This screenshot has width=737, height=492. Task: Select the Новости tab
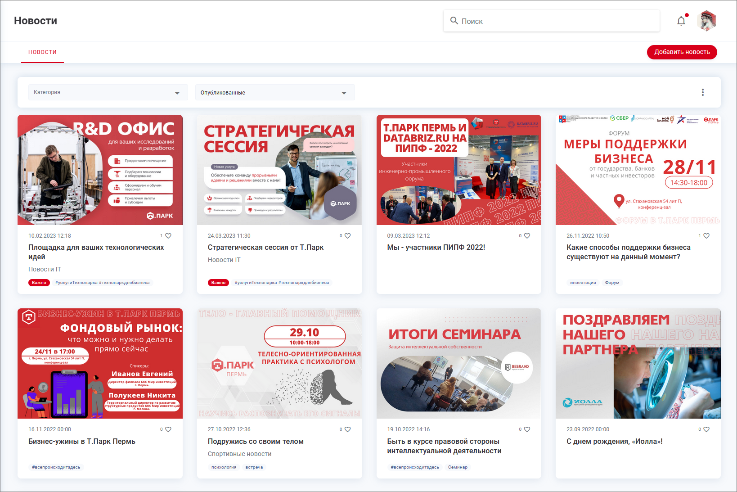pyautogui.click(x=42, y=52)
